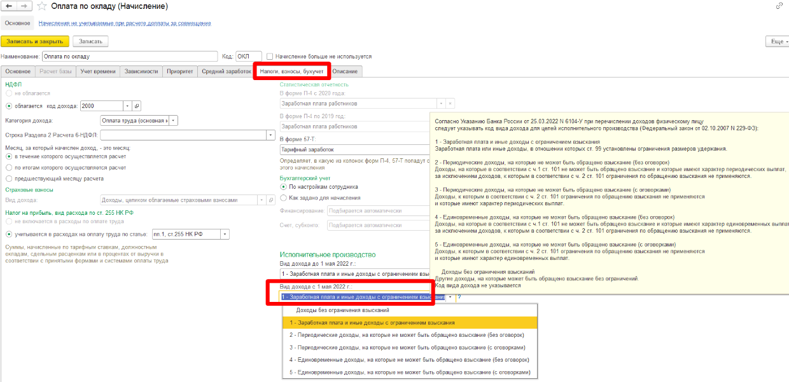The width and height of the screenshot is (789, 382).
Task: Expand the 'Категория дохода' dropdown
Action: pyautogui.click(x=174, y=120)
